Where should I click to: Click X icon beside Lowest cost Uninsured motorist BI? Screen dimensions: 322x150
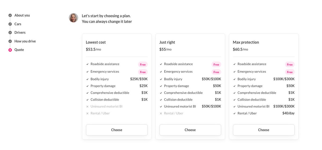(x=87, y=107)
